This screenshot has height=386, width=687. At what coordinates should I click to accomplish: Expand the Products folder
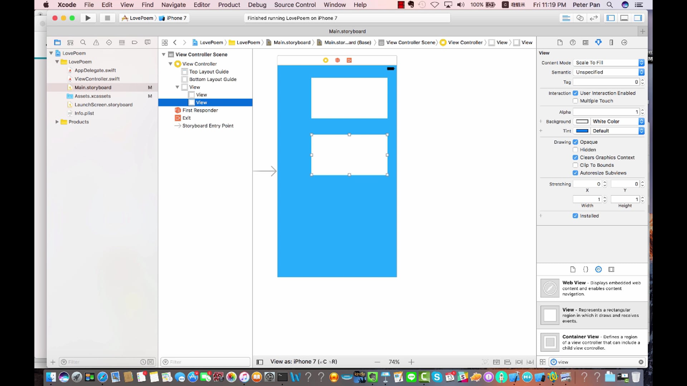57,122
